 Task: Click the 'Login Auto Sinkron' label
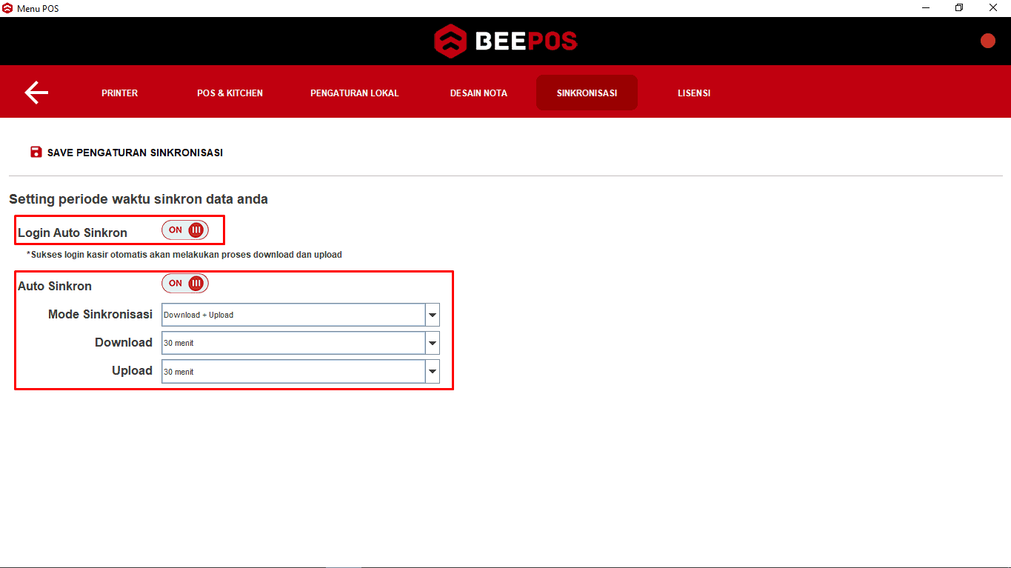coord(73,233)
